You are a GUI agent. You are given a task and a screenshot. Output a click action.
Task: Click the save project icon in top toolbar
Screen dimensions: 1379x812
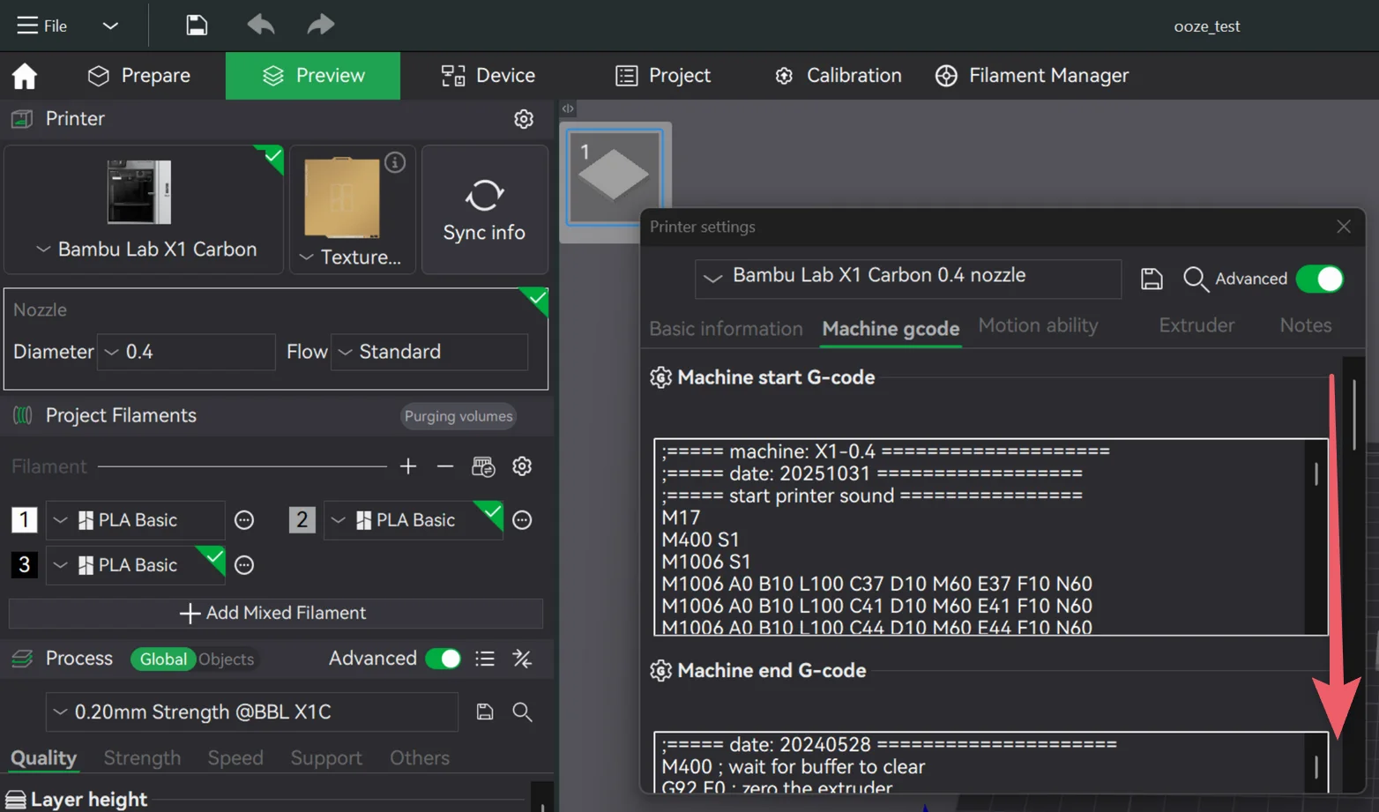pyautogui.click(x=197, y=25)
